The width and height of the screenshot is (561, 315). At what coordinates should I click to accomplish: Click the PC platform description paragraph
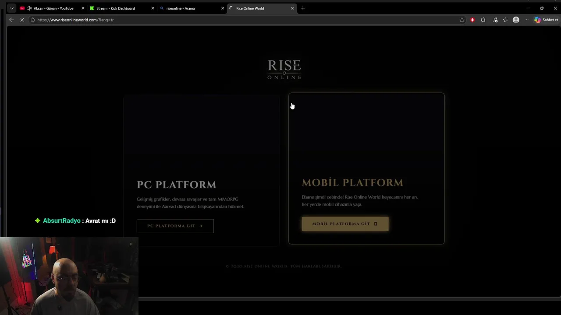pyautogui.click(x=190, y=203)
